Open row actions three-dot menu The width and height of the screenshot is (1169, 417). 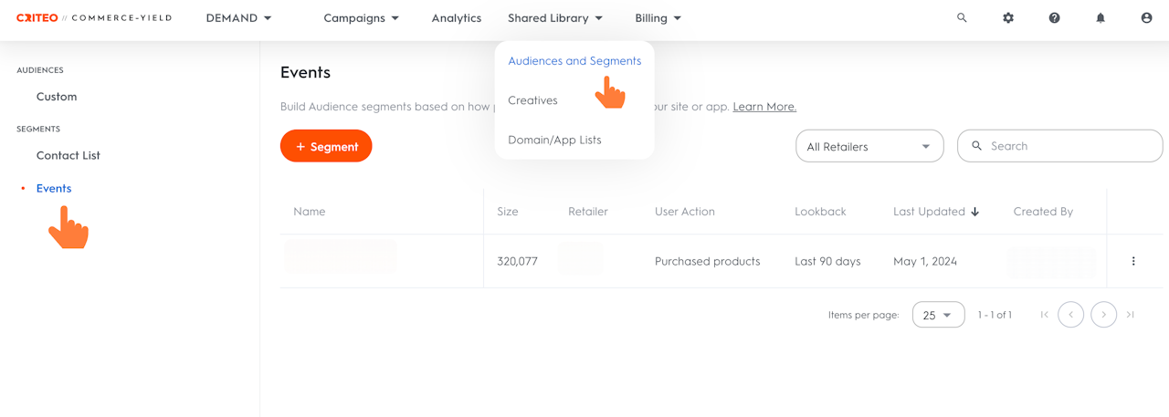[1133, 261]
